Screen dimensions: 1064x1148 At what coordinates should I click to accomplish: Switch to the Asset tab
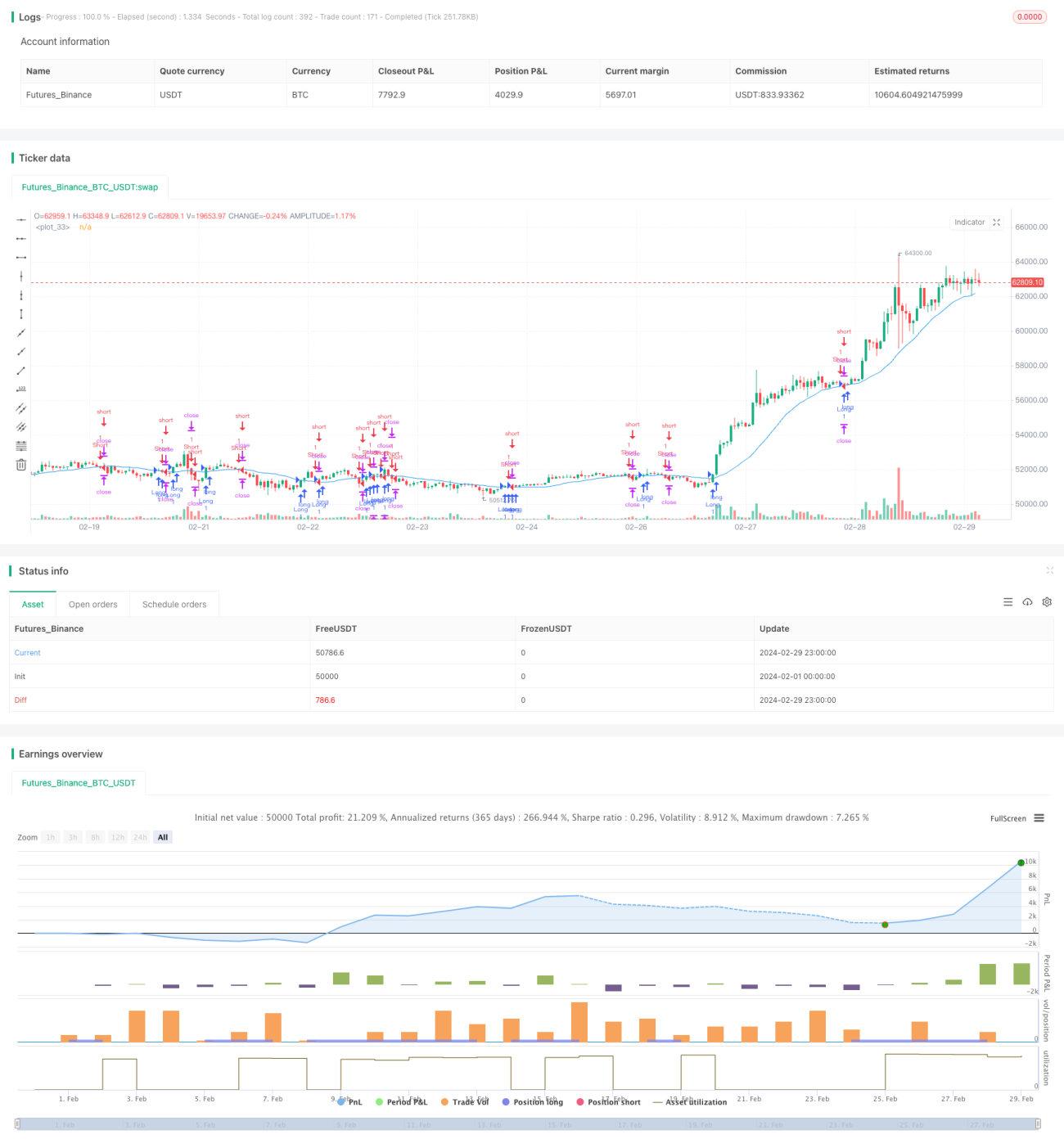(x=33, y=605)
